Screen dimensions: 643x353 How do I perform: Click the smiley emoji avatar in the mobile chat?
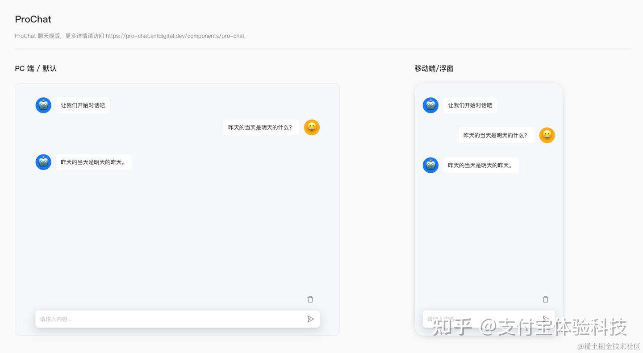(547, 135)
